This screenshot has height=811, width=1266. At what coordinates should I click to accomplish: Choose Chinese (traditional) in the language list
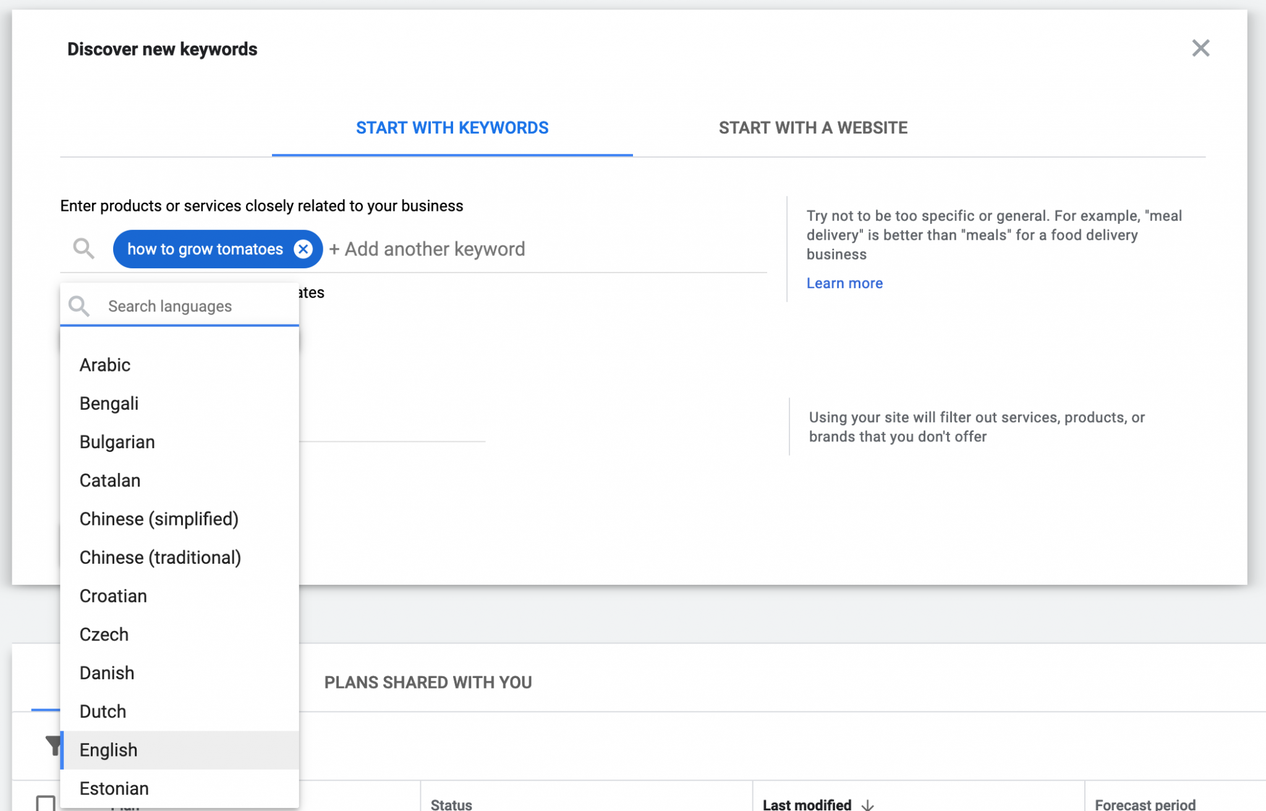click(x=160, y=557)
